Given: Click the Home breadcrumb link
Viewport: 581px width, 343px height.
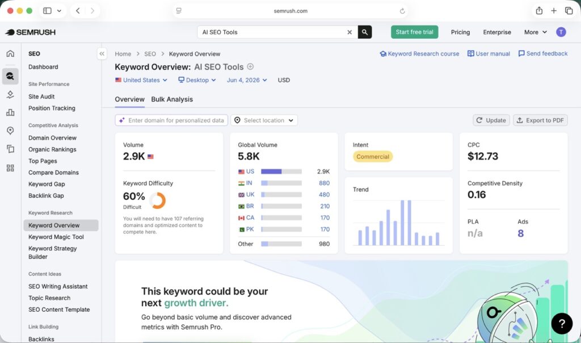Looking at the screenshot, I should pos(123,54).
